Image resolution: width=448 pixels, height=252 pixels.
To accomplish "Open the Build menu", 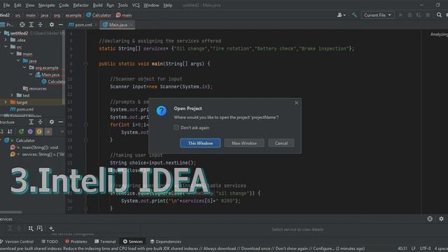I will (x=98, y=5).
